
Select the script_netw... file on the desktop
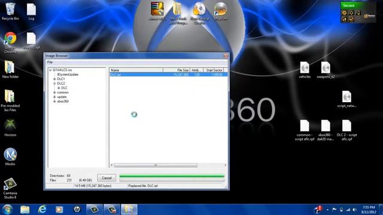click(346, 99)
